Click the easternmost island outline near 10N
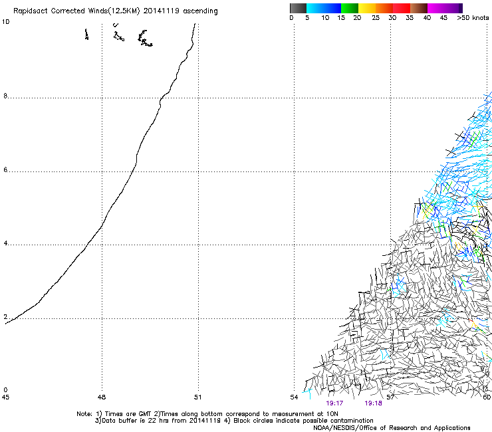 pyautogui.click(x=145, y=39)
